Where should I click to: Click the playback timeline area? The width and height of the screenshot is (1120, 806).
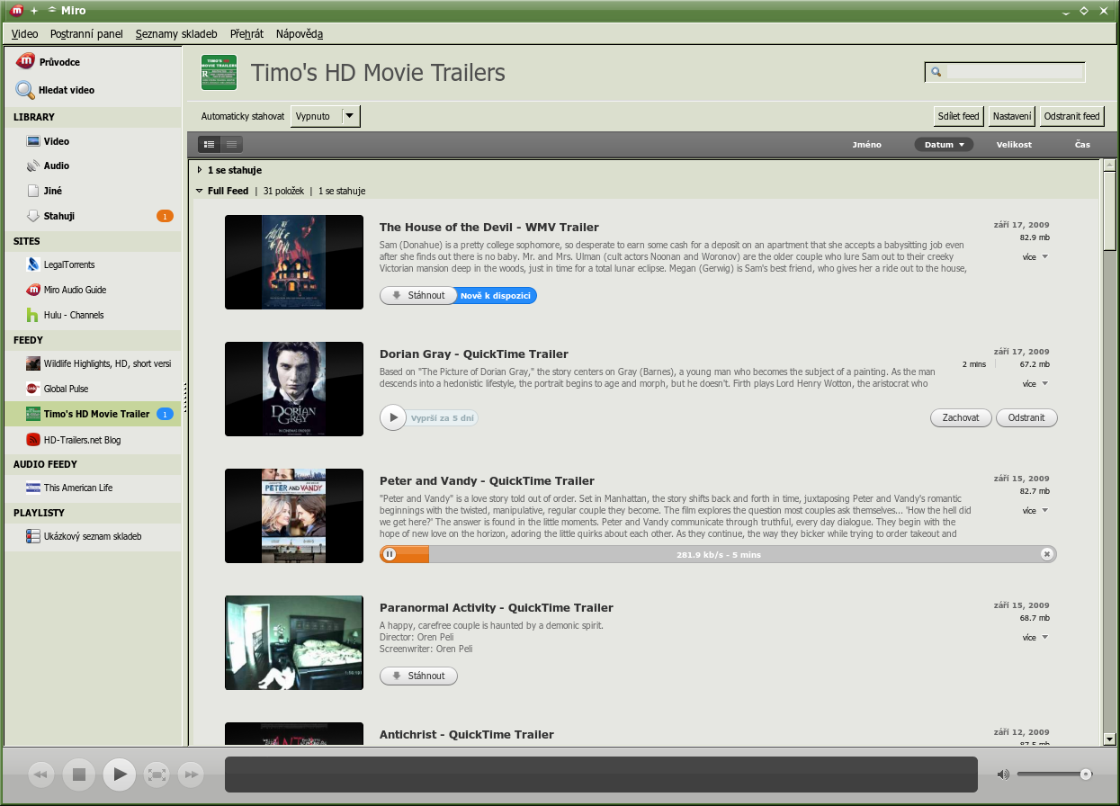(601, 774)
